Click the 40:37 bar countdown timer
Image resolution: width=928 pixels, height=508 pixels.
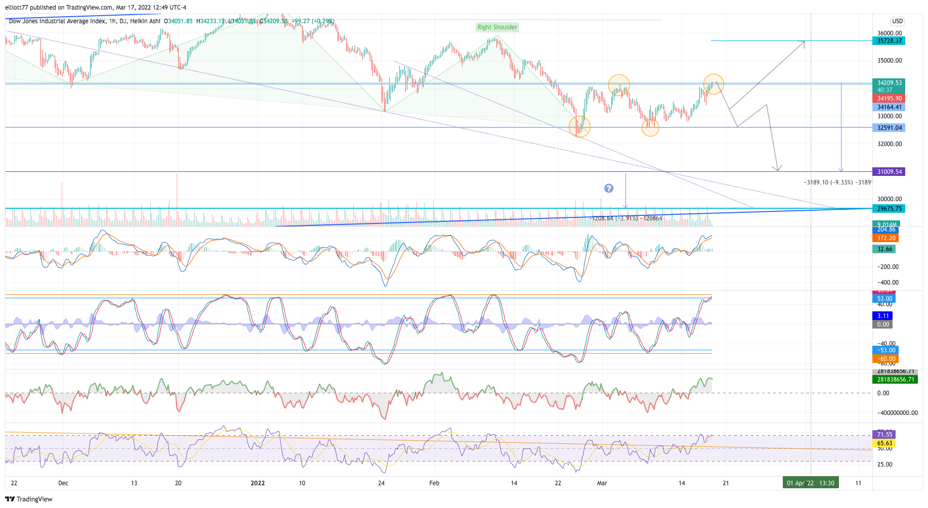[885, 90]
